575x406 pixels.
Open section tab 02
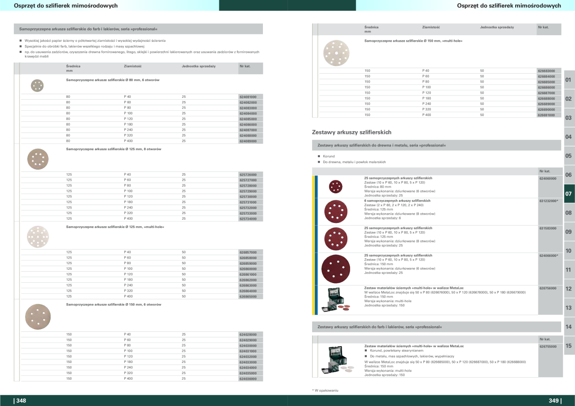(x=569, y=99)
